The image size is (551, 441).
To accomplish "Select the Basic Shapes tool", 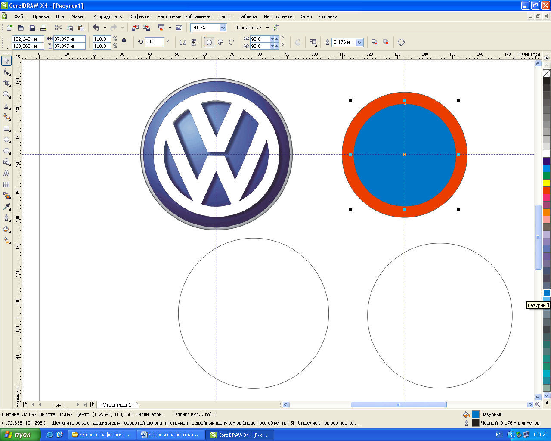I will [x=6, y=162].
